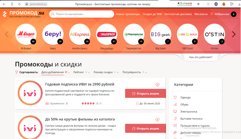Click the 5-star rating of ИВИ subscription
The width and height of the screenshot is (241, 139).
click(x=88, y=103)
